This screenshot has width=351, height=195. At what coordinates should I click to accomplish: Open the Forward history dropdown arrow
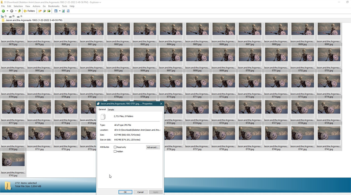coord(16,11)
